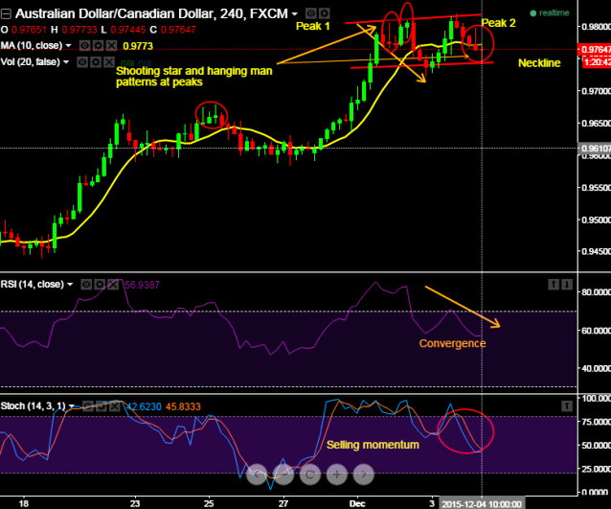Remove the MA indicator with its X
611x509 pixels.
coord(112,46)
